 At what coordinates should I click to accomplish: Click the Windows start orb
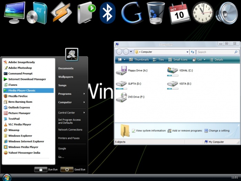pos(7,178)
